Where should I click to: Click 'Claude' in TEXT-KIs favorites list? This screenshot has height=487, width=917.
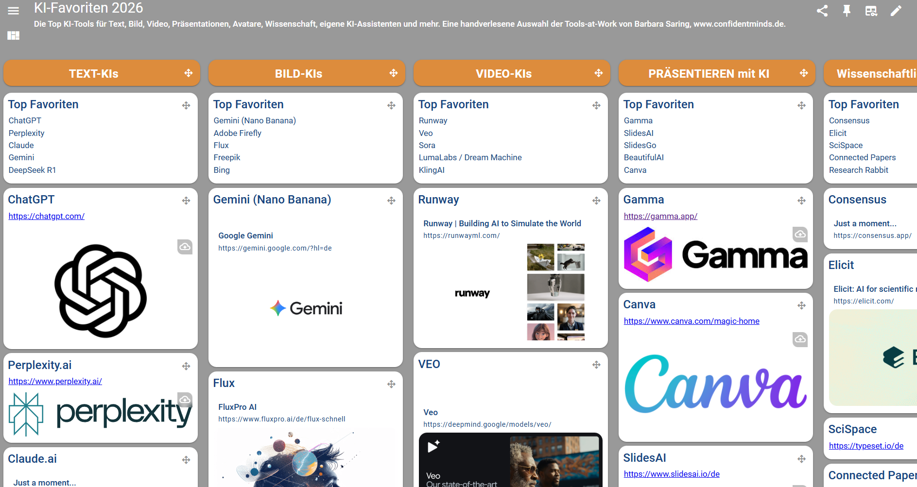21,145
